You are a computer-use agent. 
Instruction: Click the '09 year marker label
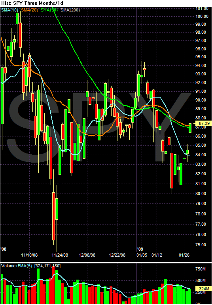point(140,249)
